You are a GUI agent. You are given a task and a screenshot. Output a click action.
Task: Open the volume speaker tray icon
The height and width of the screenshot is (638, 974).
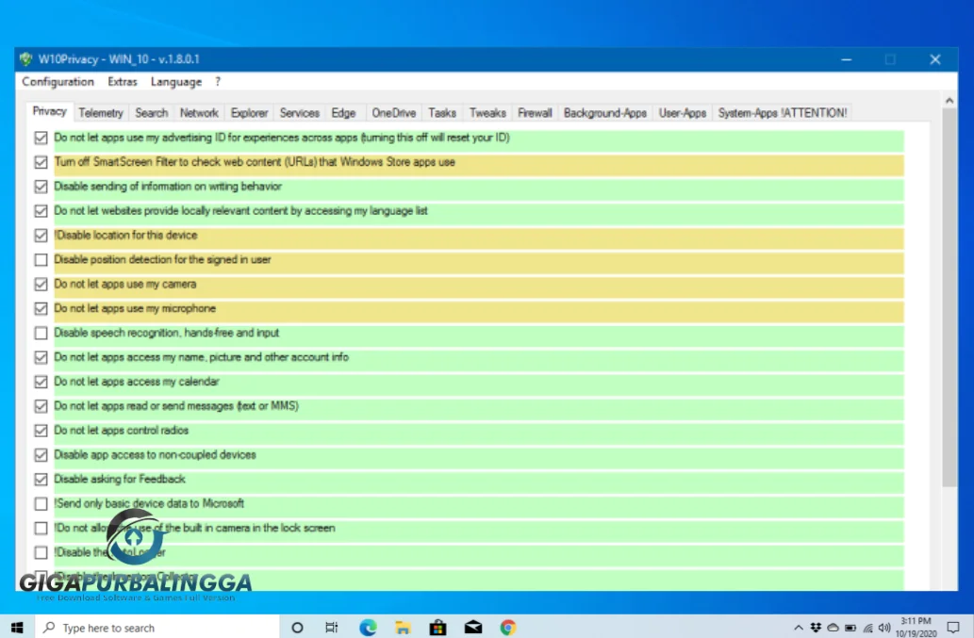(884, 628)
